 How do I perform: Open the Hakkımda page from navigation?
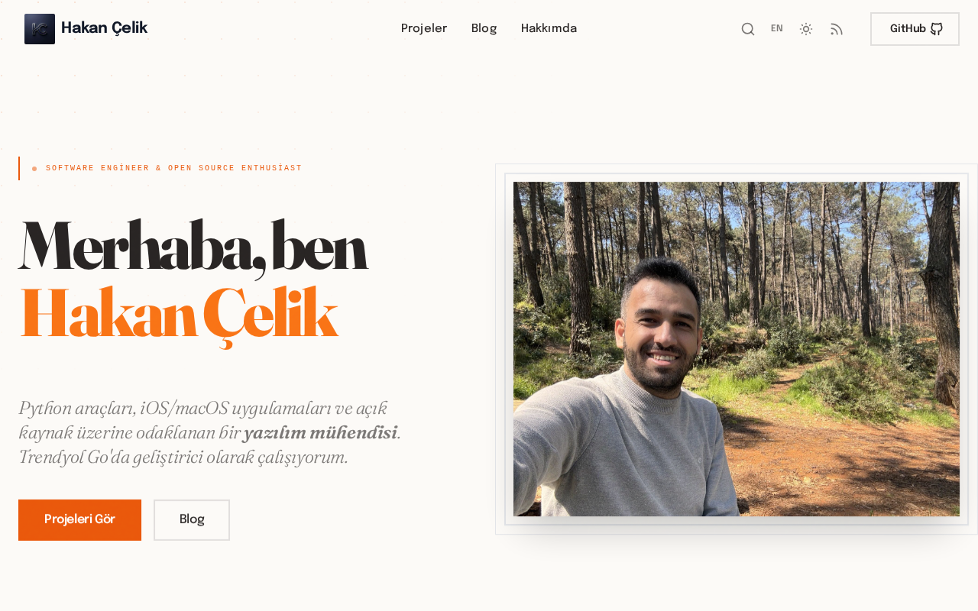pyautogui.click(x=549, y=29)
